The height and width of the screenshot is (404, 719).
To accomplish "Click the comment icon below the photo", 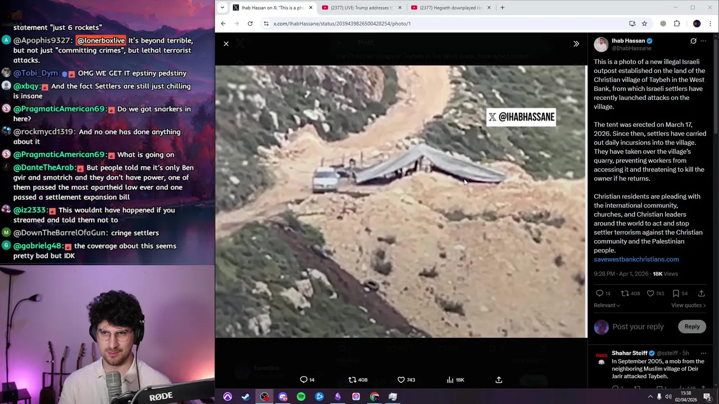I will (x=303, y=380).
